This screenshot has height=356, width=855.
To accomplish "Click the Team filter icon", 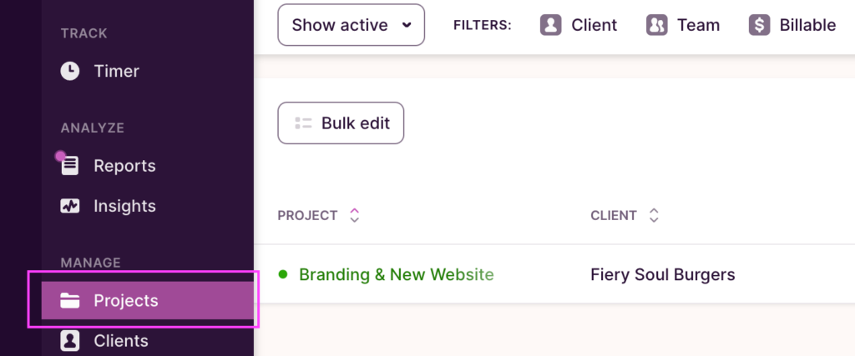I will (x=656, y=25).
